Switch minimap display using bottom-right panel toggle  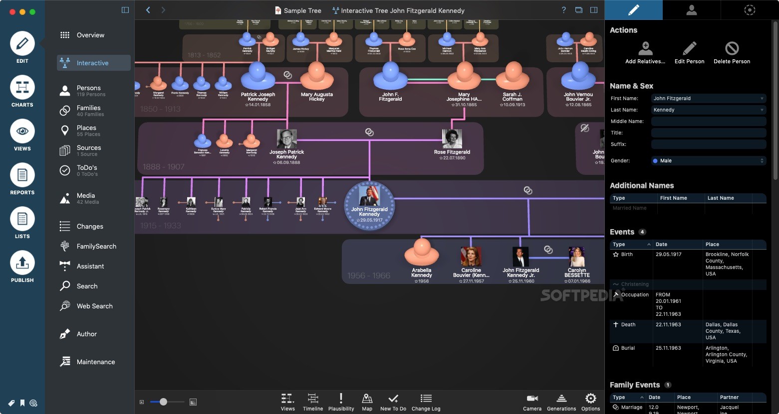point(193,402)
